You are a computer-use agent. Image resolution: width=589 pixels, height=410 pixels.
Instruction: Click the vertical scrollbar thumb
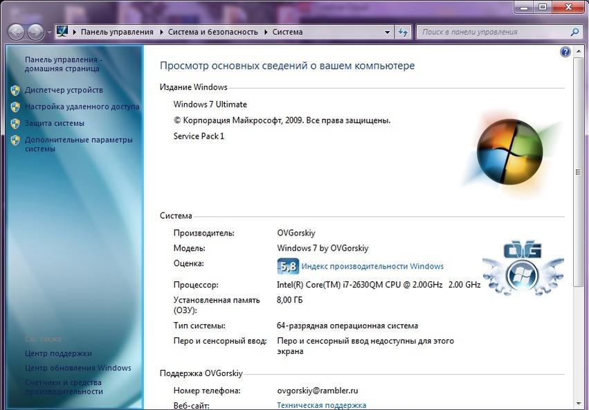point(578,172)
